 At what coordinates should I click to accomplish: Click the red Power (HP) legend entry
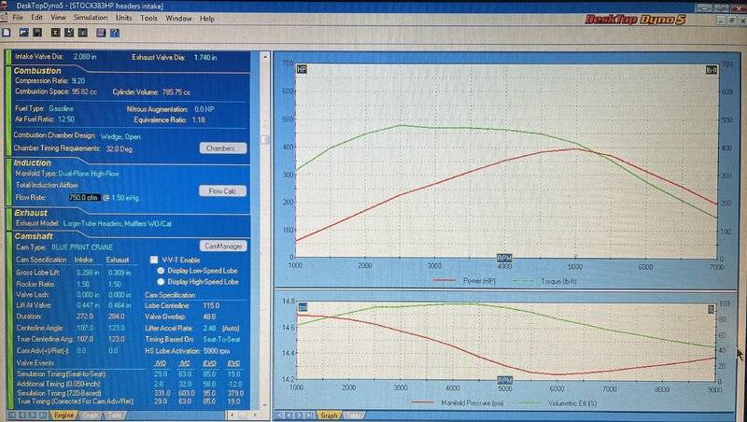(x=465, y=281)
